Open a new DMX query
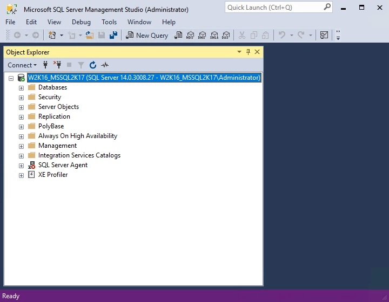Screen dimensions: 389x302 point(202,36)
